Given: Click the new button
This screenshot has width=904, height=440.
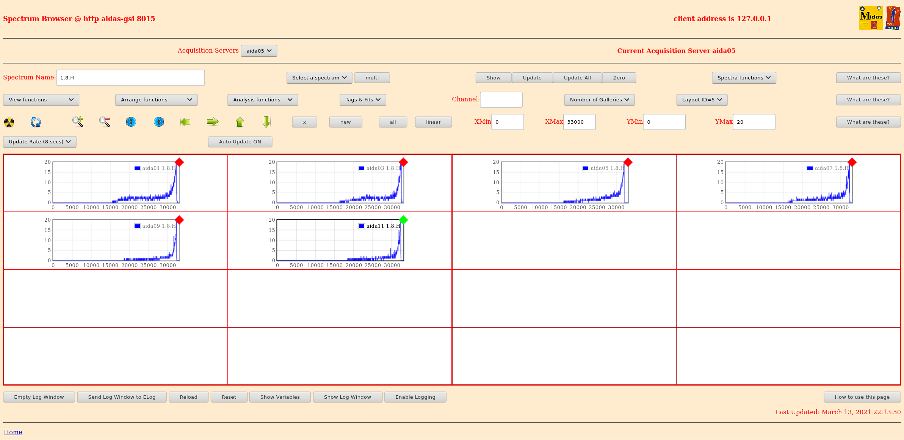Looking at the screenshot, I should coord(346,122).
